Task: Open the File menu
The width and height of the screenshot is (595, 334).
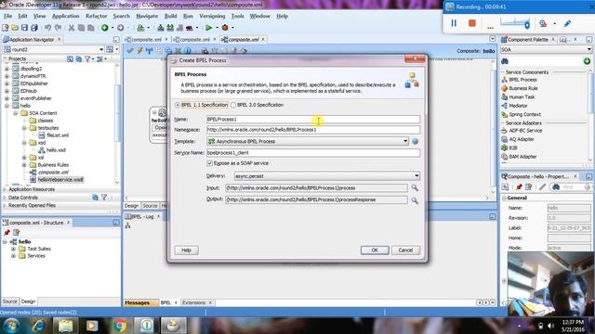Action: pos(8,17)
